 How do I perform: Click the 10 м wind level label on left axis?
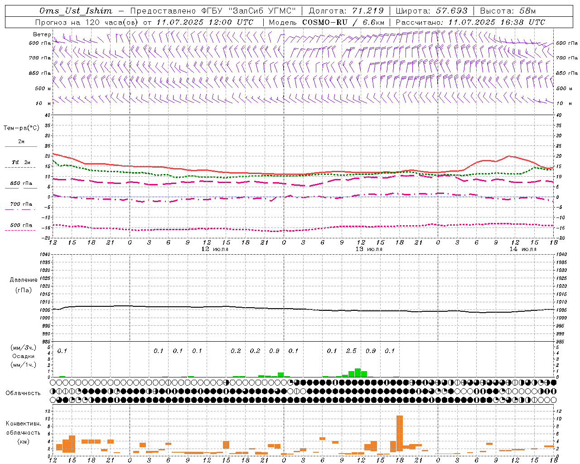click(x=43, y=103)
